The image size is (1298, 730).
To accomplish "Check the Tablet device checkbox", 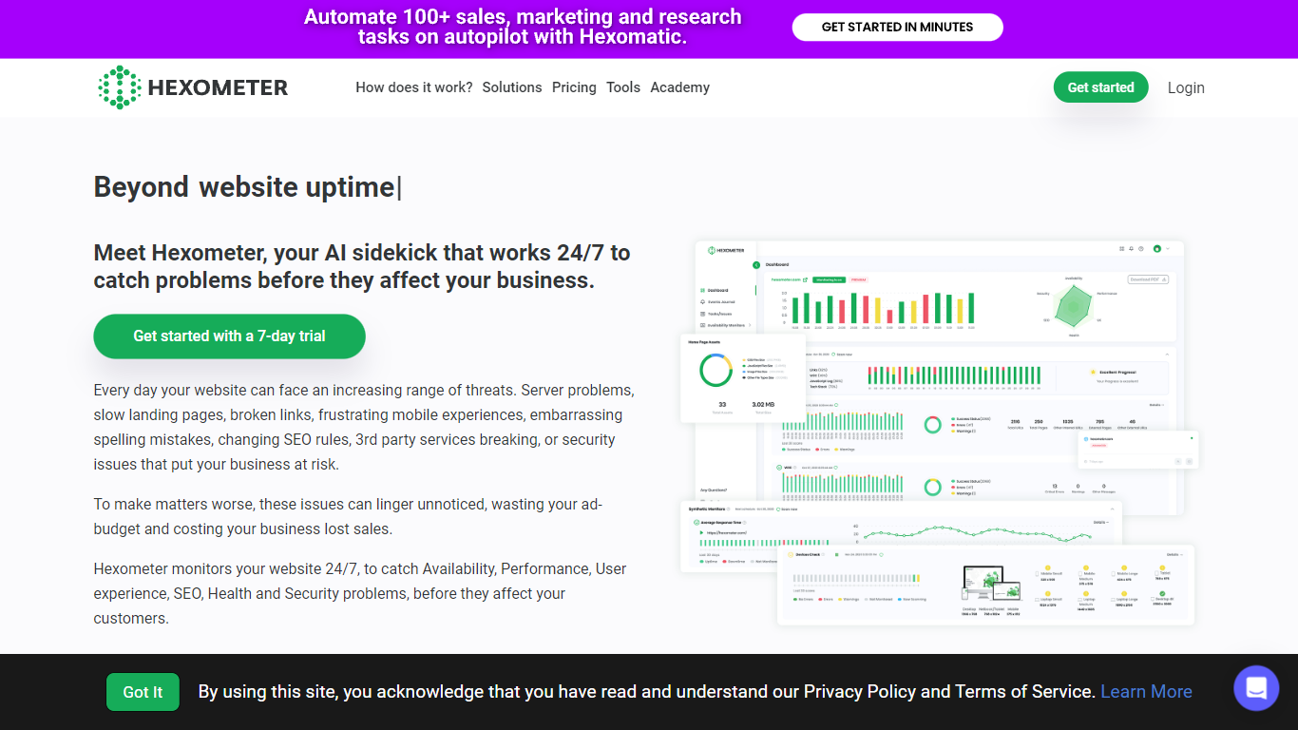I will point(1156,573).
